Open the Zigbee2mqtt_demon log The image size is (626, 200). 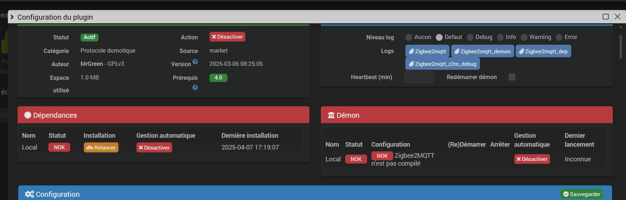pos(483,51)
